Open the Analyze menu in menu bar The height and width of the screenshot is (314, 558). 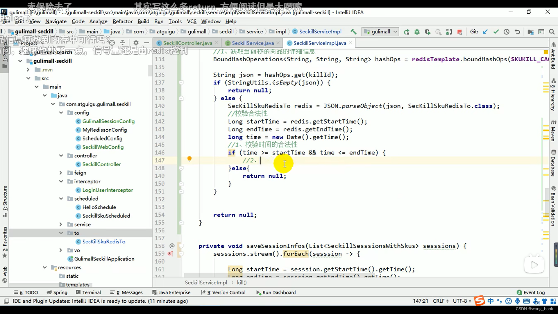[98, 21]
